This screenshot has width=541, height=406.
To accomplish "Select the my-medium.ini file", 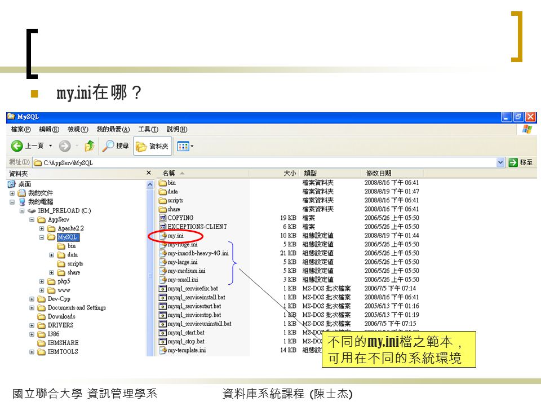I will [x=182, y=271].
